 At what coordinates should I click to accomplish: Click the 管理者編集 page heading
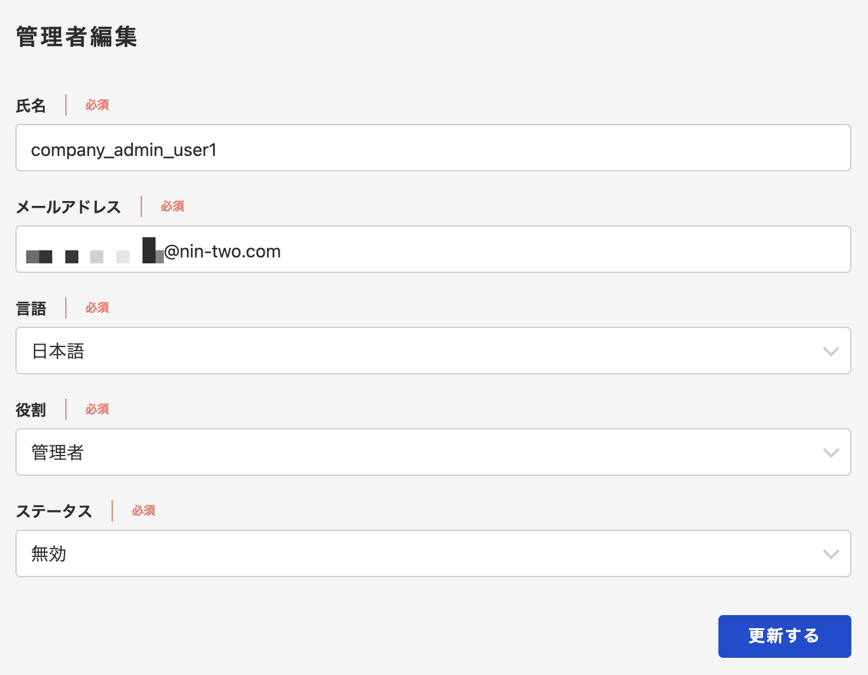pos(77,37)
